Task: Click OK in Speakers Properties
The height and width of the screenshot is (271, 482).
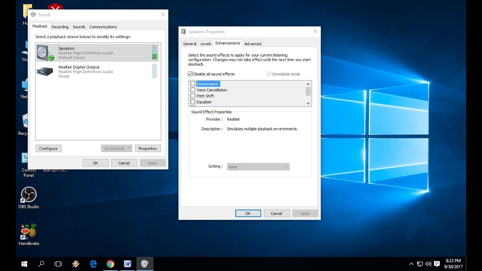Action: [x=248, y=213]
